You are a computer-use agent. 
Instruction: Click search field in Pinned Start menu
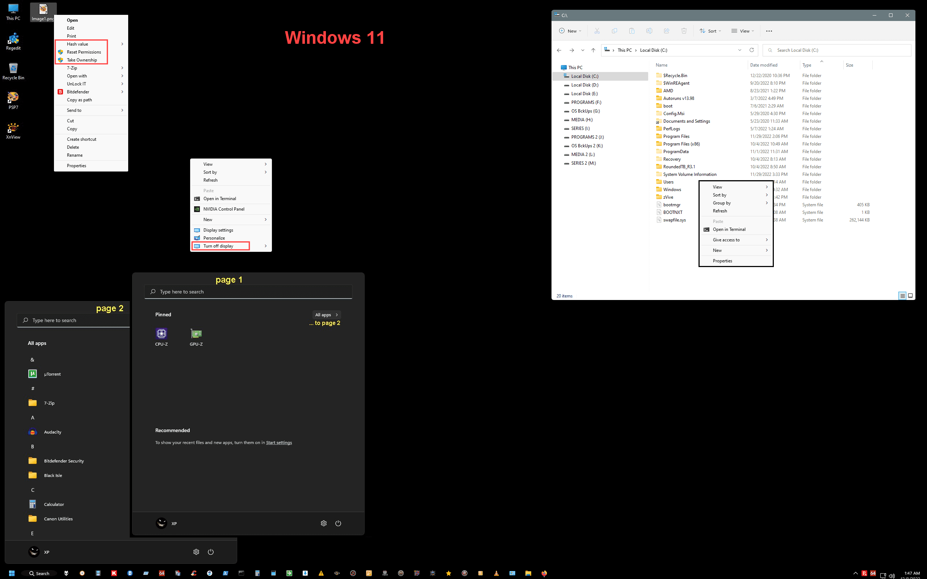(248, 292)
